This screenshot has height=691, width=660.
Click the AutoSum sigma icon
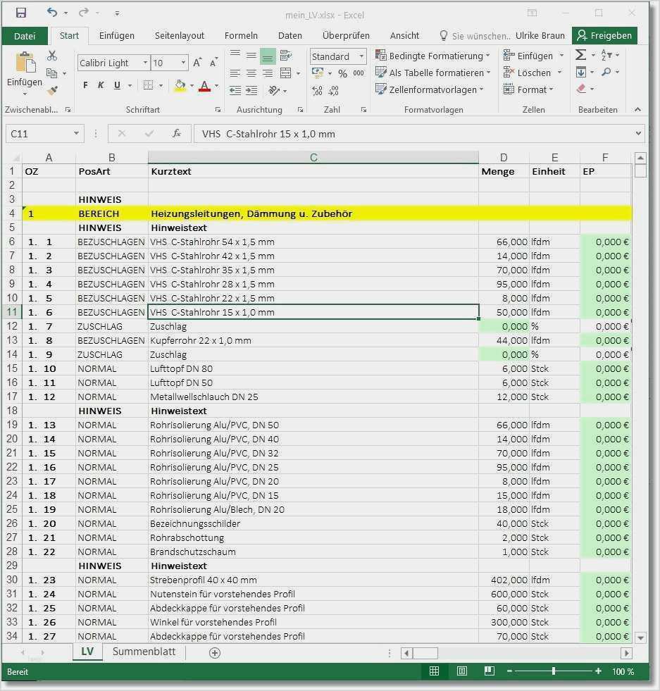coord(581,55)
